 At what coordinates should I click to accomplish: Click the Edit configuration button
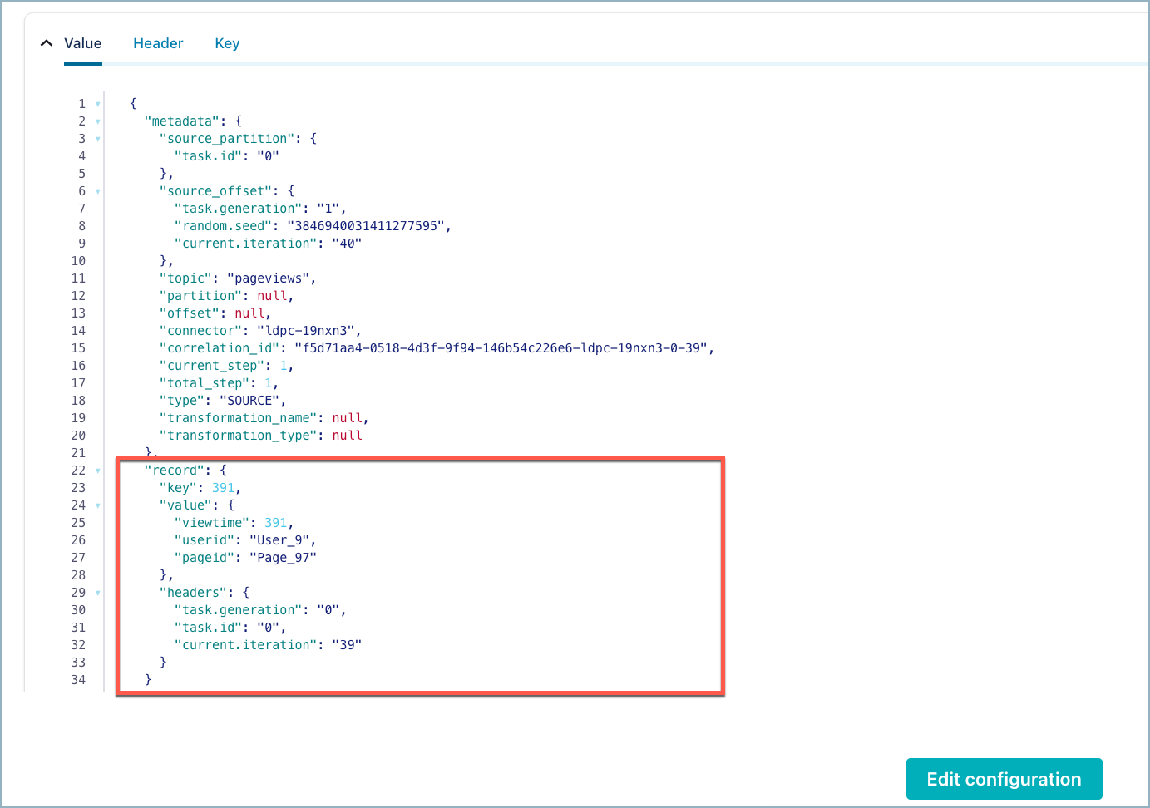pyautogui.click(x=1004, y=779)
